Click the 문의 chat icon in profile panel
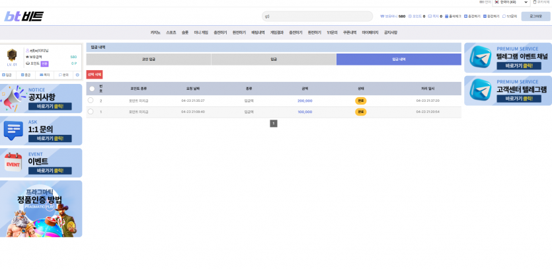The width and height of the screenshot is (552, 269). click(60, 75)
